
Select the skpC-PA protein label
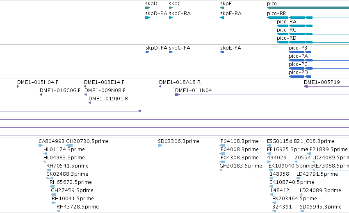tap(180, 48)
